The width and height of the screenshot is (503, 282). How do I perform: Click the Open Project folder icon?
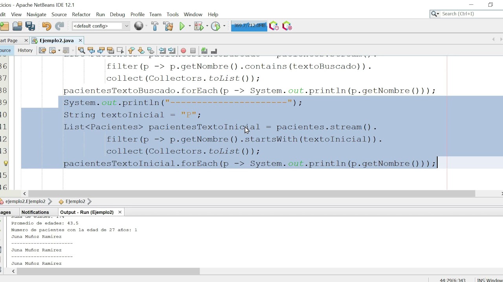pyautogui.click(x=17, y=26)
